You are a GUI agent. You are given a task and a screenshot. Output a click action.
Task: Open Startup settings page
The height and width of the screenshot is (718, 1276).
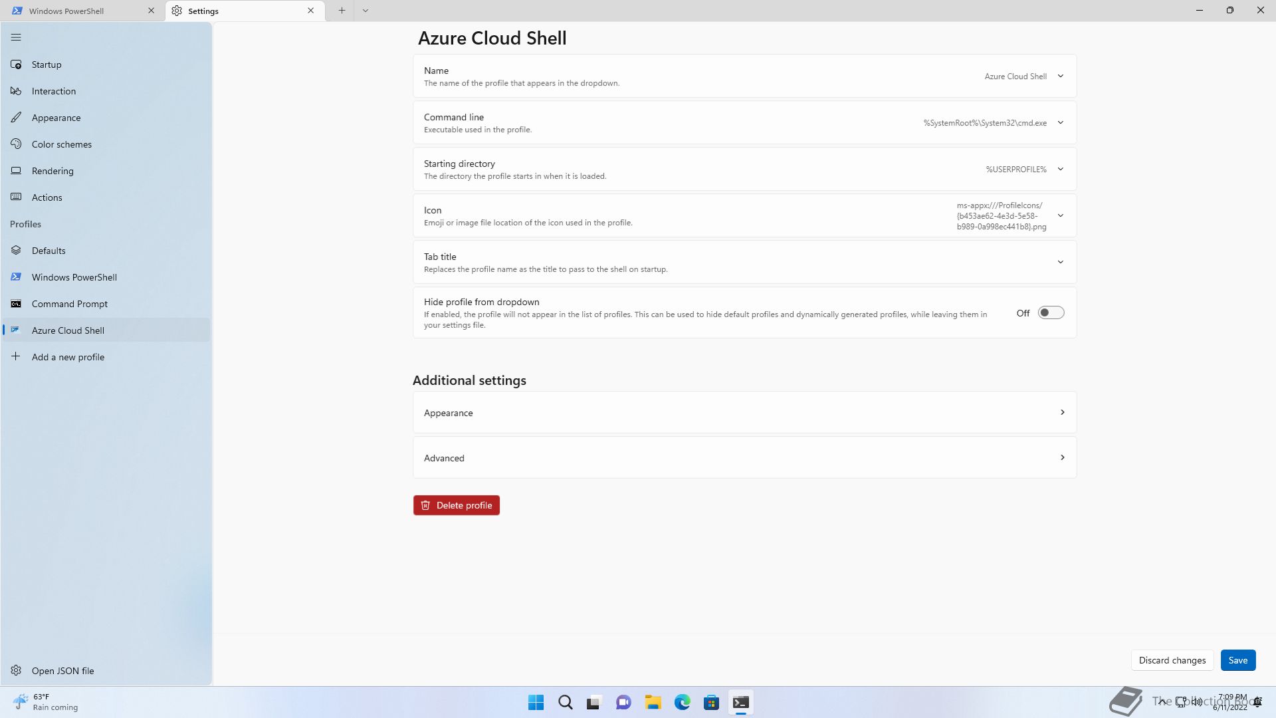(x=106, y=64)
